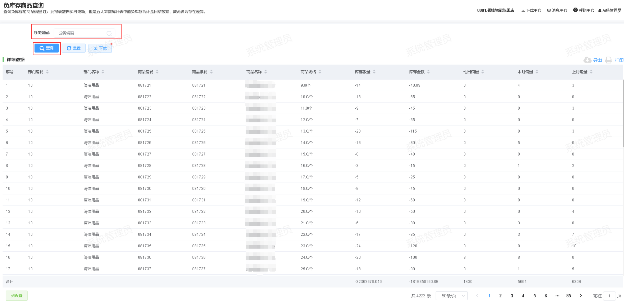Go to page 3 in pagination

coord(512,296)
